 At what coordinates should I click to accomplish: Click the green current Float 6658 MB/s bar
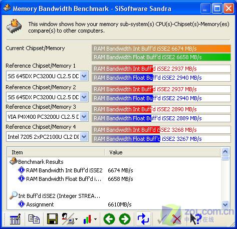(161, 57)
